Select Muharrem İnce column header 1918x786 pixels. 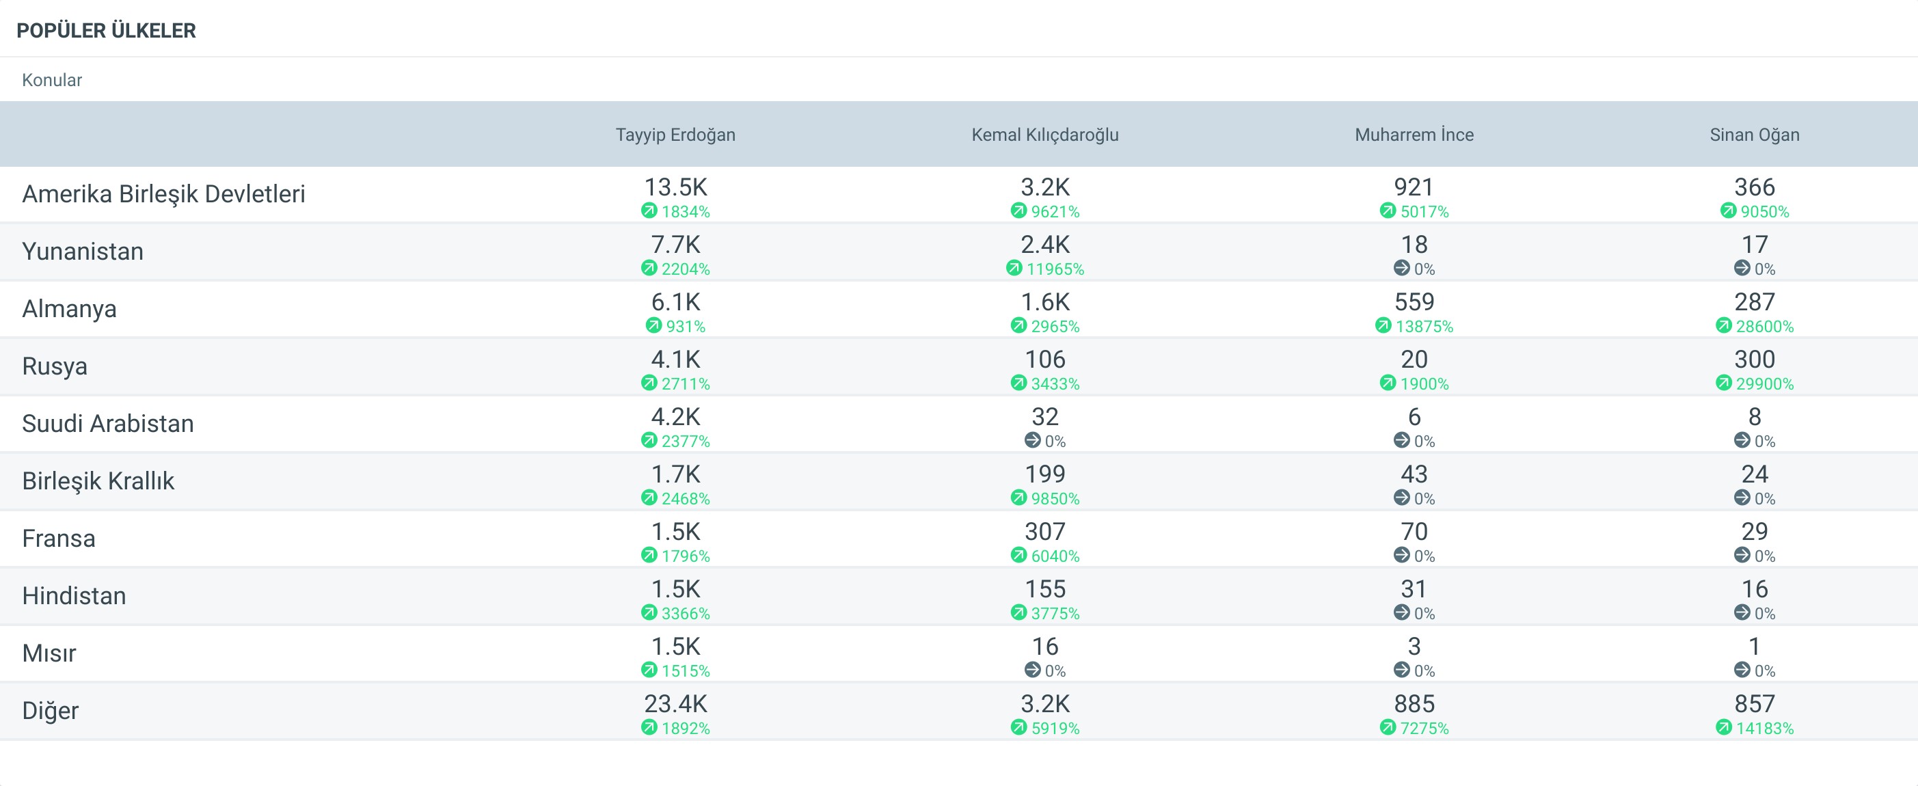1414,135
